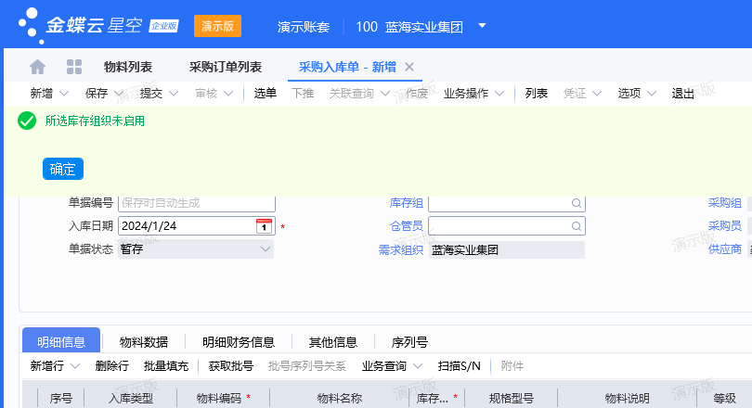Viewport: 752px width, 408px height.
Task: Click the home icon
Action: [38, 67]
